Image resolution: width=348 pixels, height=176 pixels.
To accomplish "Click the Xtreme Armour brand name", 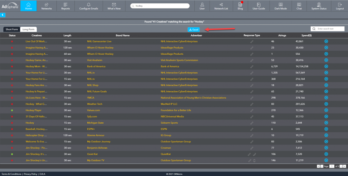I will tap(95, 135).
